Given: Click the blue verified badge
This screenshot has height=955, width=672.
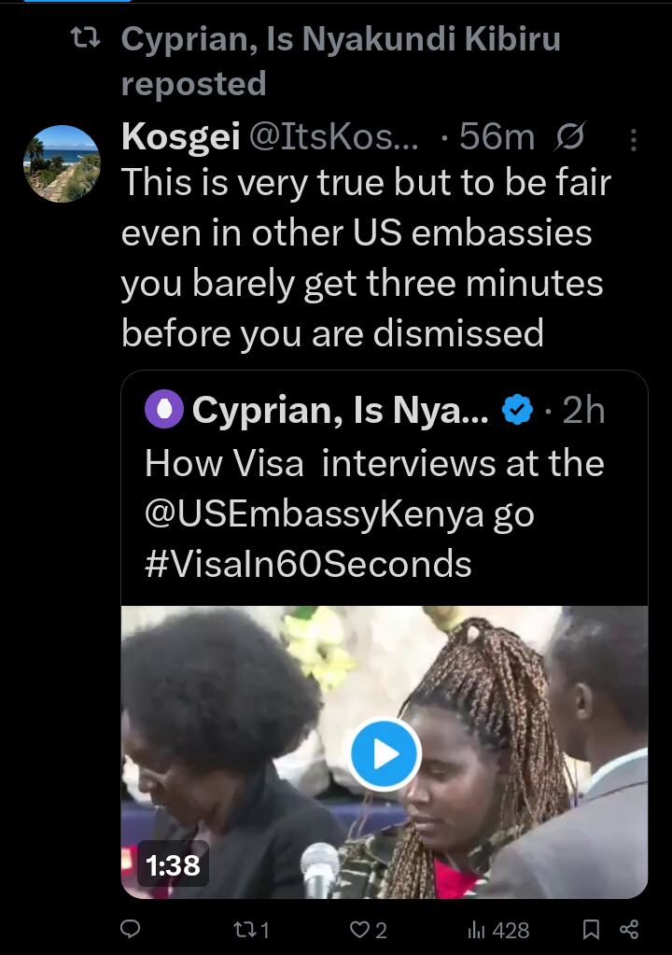Looking at the screenshot, I should pyautogui.click(x=518, y=411).
